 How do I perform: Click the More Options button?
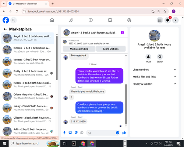pos(111,49)
